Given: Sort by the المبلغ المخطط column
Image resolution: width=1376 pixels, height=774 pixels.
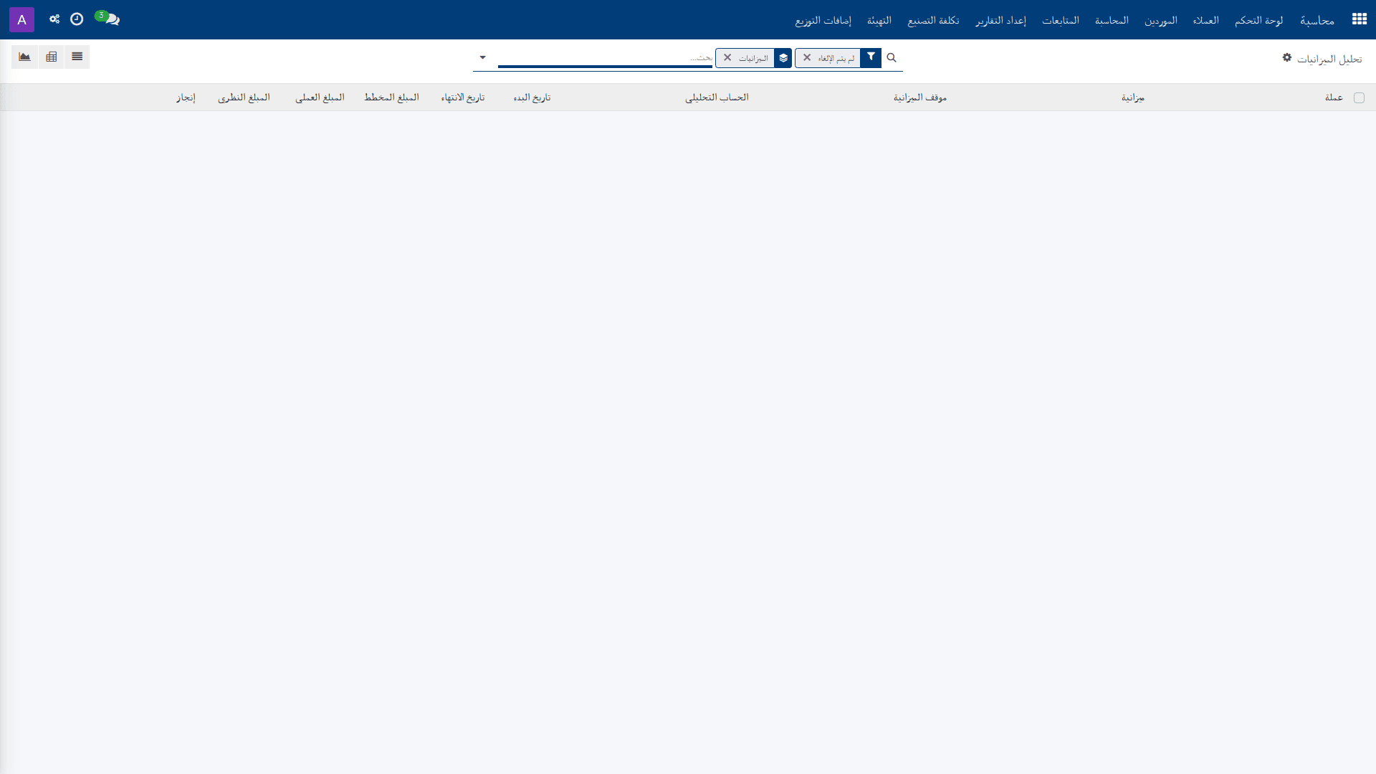Looking at the screenshot, I should click(x=391, y=97).
